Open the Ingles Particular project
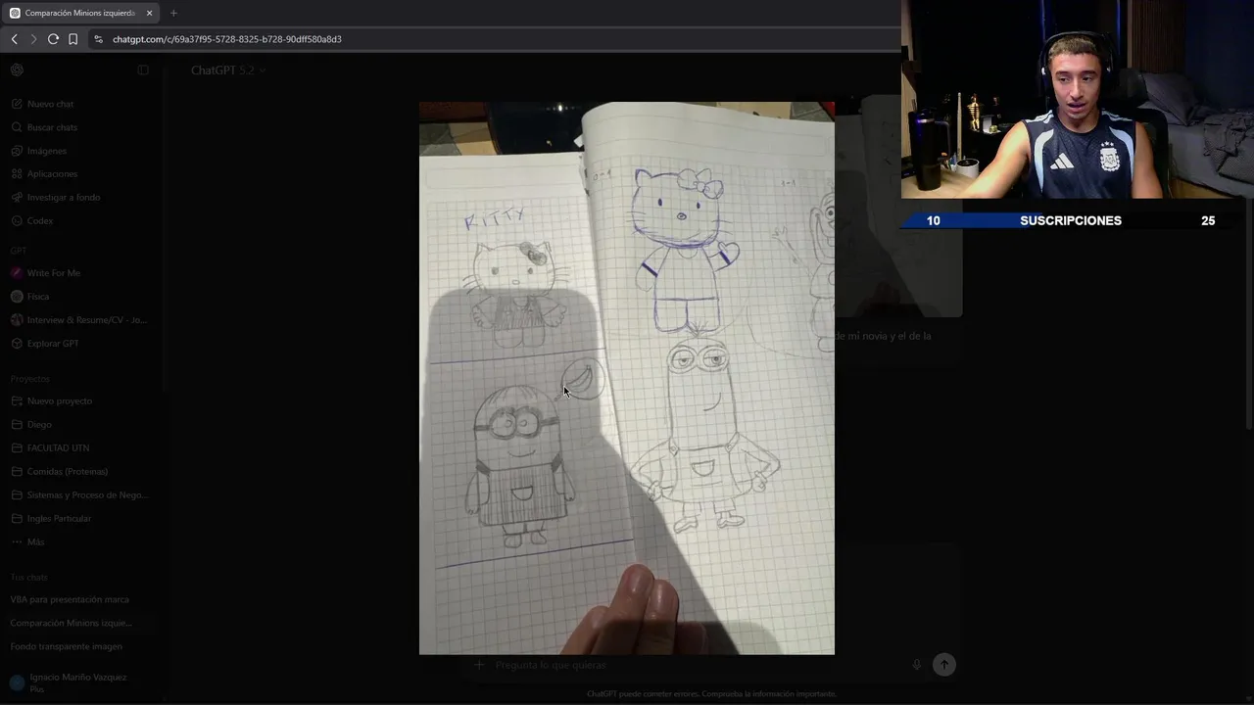 tap(59, 519)
